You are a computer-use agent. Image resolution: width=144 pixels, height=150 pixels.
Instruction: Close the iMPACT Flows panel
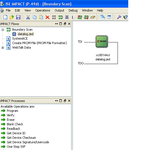[x=69, y=24]
